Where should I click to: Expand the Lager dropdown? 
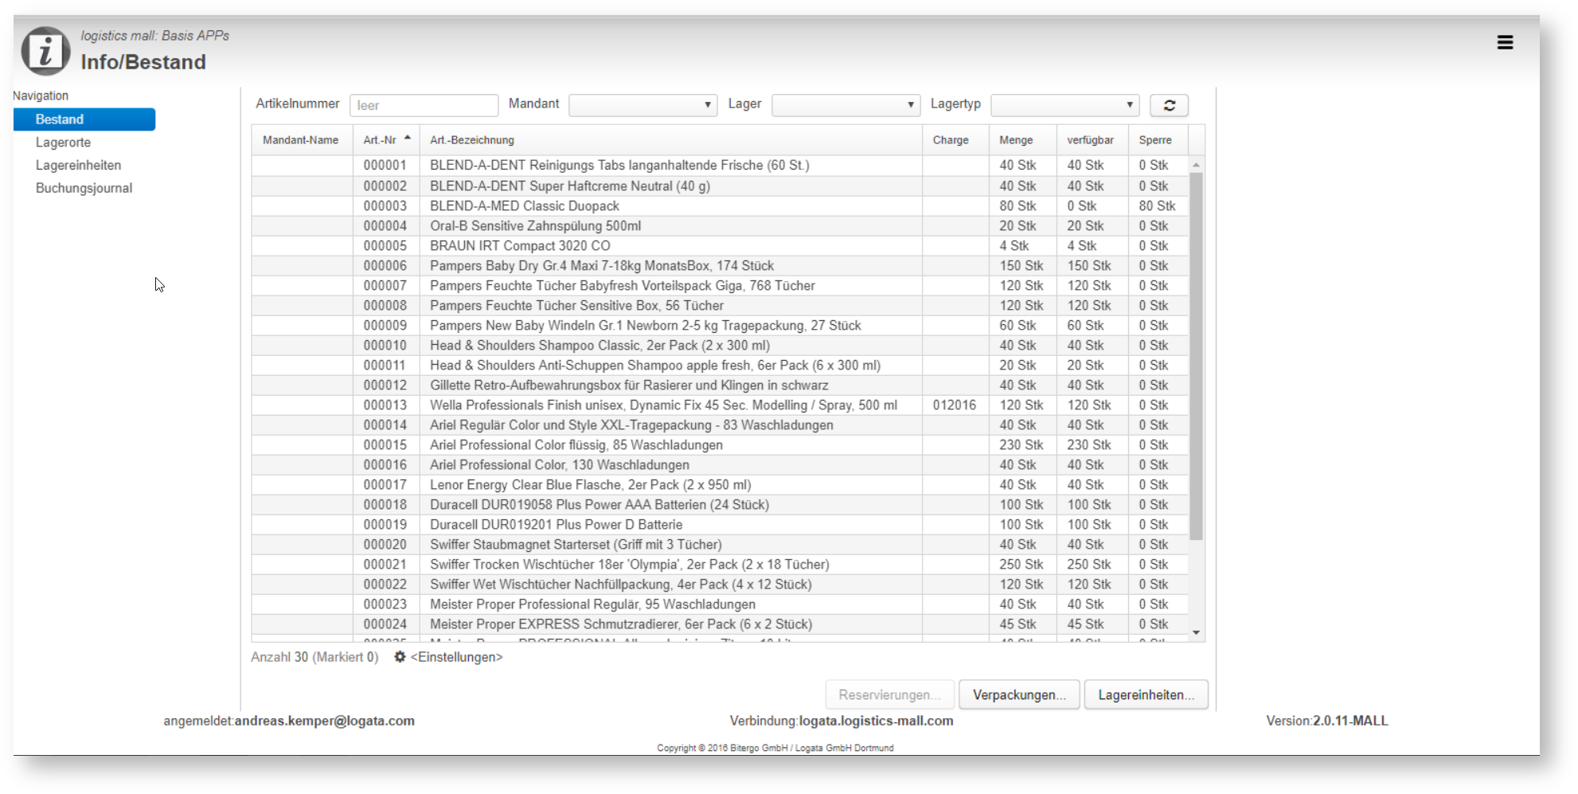[x=846, y=105]
